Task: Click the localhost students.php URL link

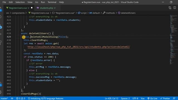Action: 78,47
